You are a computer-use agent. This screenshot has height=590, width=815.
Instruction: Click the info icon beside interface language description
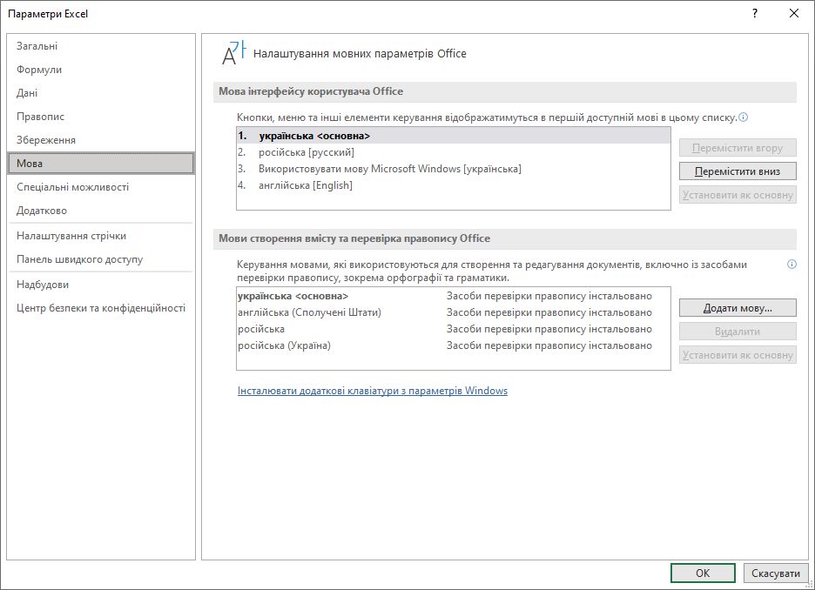(x=744, y=117)
